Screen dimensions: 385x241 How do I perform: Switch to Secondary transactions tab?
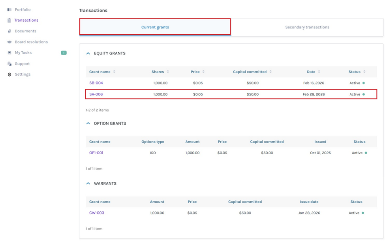[307, 27]
